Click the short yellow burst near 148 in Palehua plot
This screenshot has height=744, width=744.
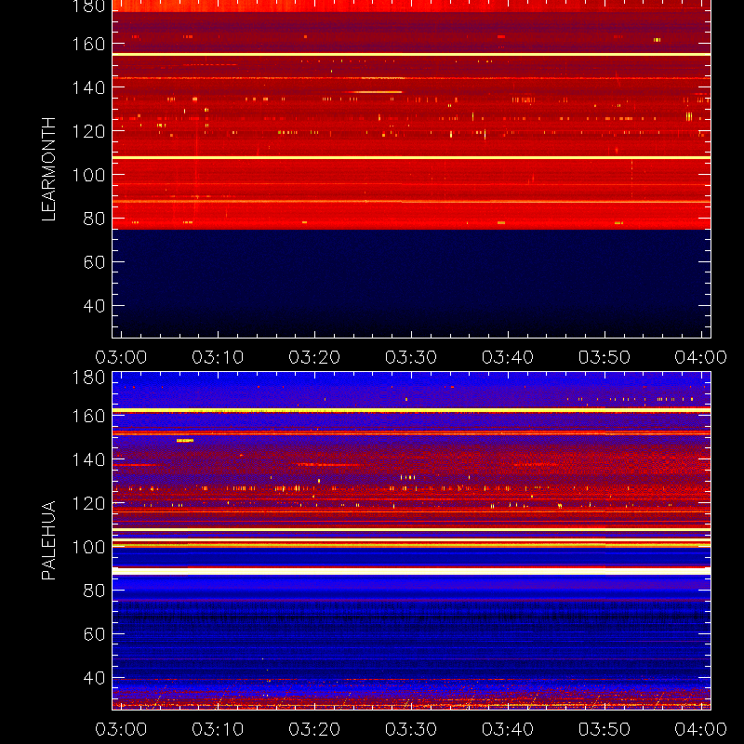pos(185,441)
